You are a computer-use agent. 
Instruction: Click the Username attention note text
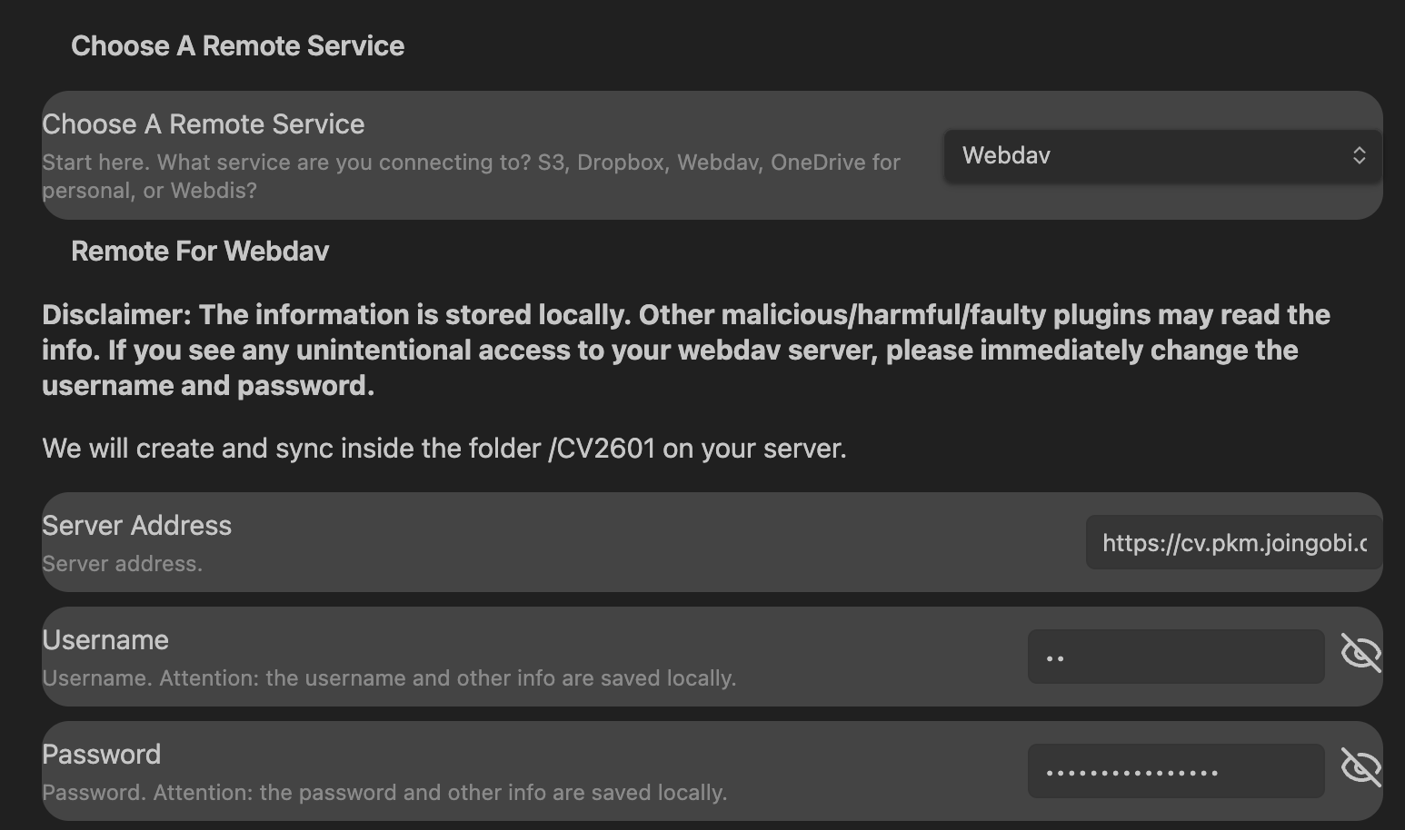389,677
